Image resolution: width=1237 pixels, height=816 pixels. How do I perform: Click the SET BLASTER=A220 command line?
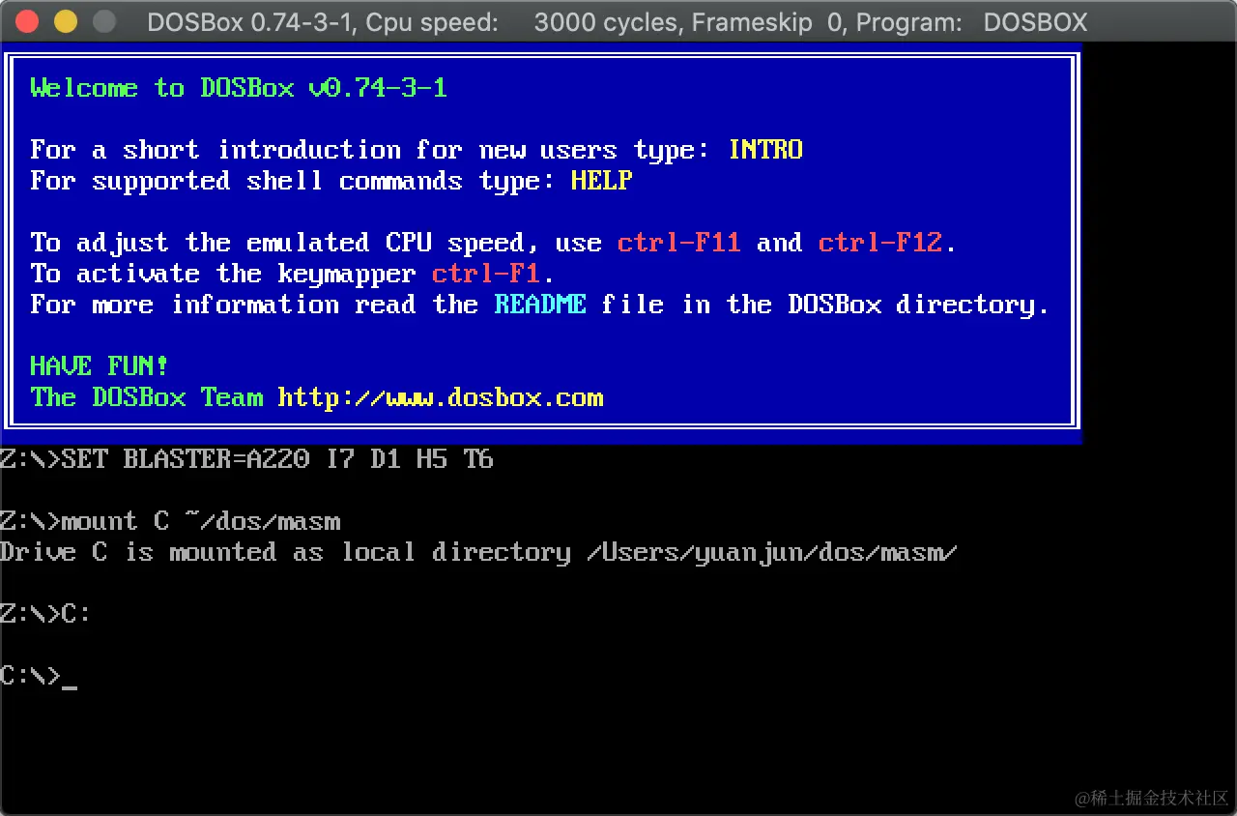[x=246, y=459]
